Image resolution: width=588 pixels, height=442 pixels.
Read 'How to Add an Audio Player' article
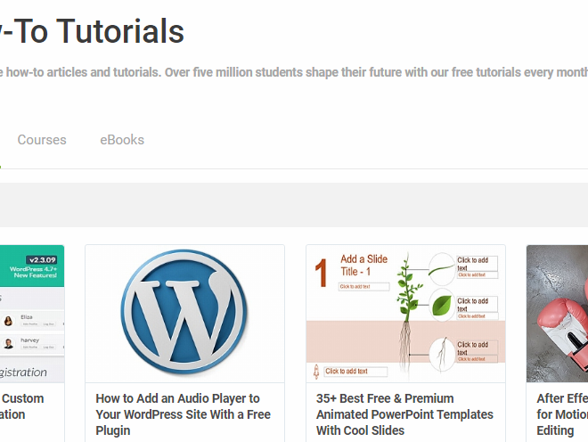183,414
